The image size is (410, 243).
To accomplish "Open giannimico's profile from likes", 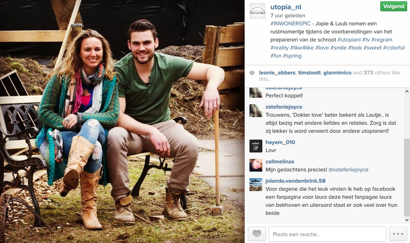I will click(337, 73).
